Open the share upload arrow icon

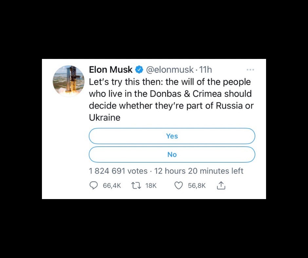221,186
